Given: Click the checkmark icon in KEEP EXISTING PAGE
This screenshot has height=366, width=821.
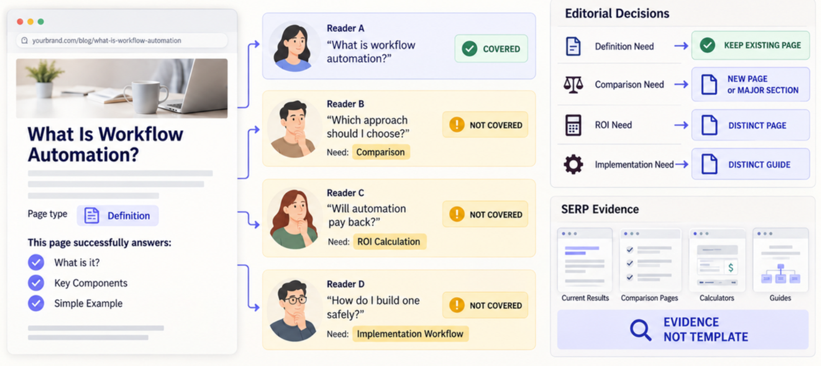Looking at the screenshot, I should pyautogui.click(x=708, y=45).
